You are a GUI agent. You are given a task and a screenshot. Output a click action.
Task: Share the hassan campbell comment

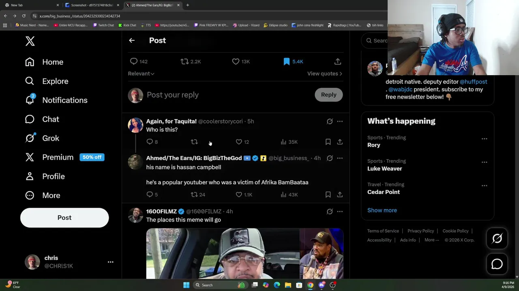point(340,194)
